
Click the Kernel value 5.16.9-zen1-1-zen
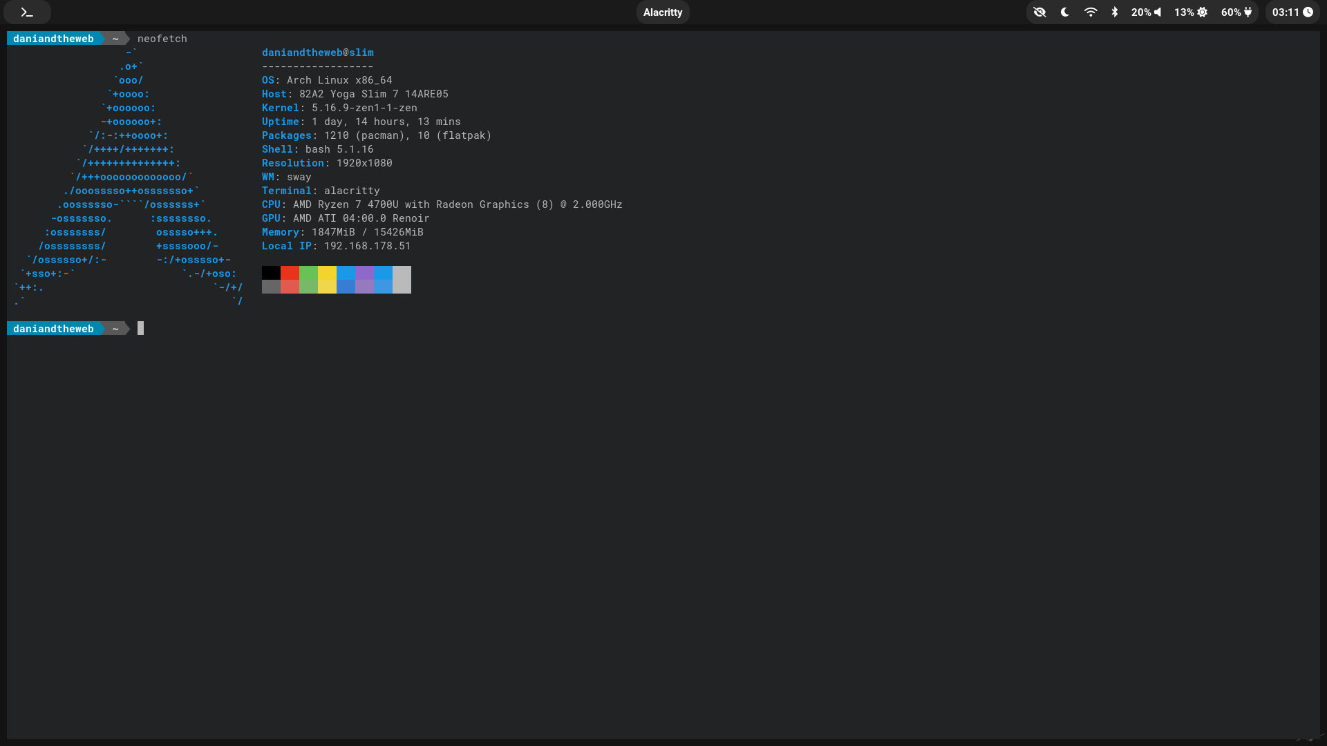point(364,108)
